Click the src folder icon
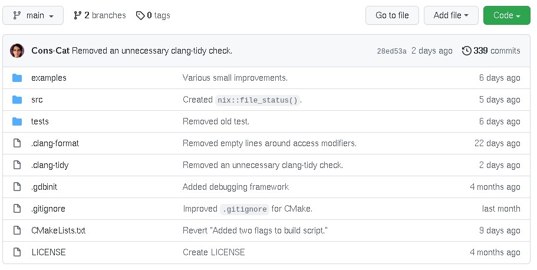 [x=17, y=100]
